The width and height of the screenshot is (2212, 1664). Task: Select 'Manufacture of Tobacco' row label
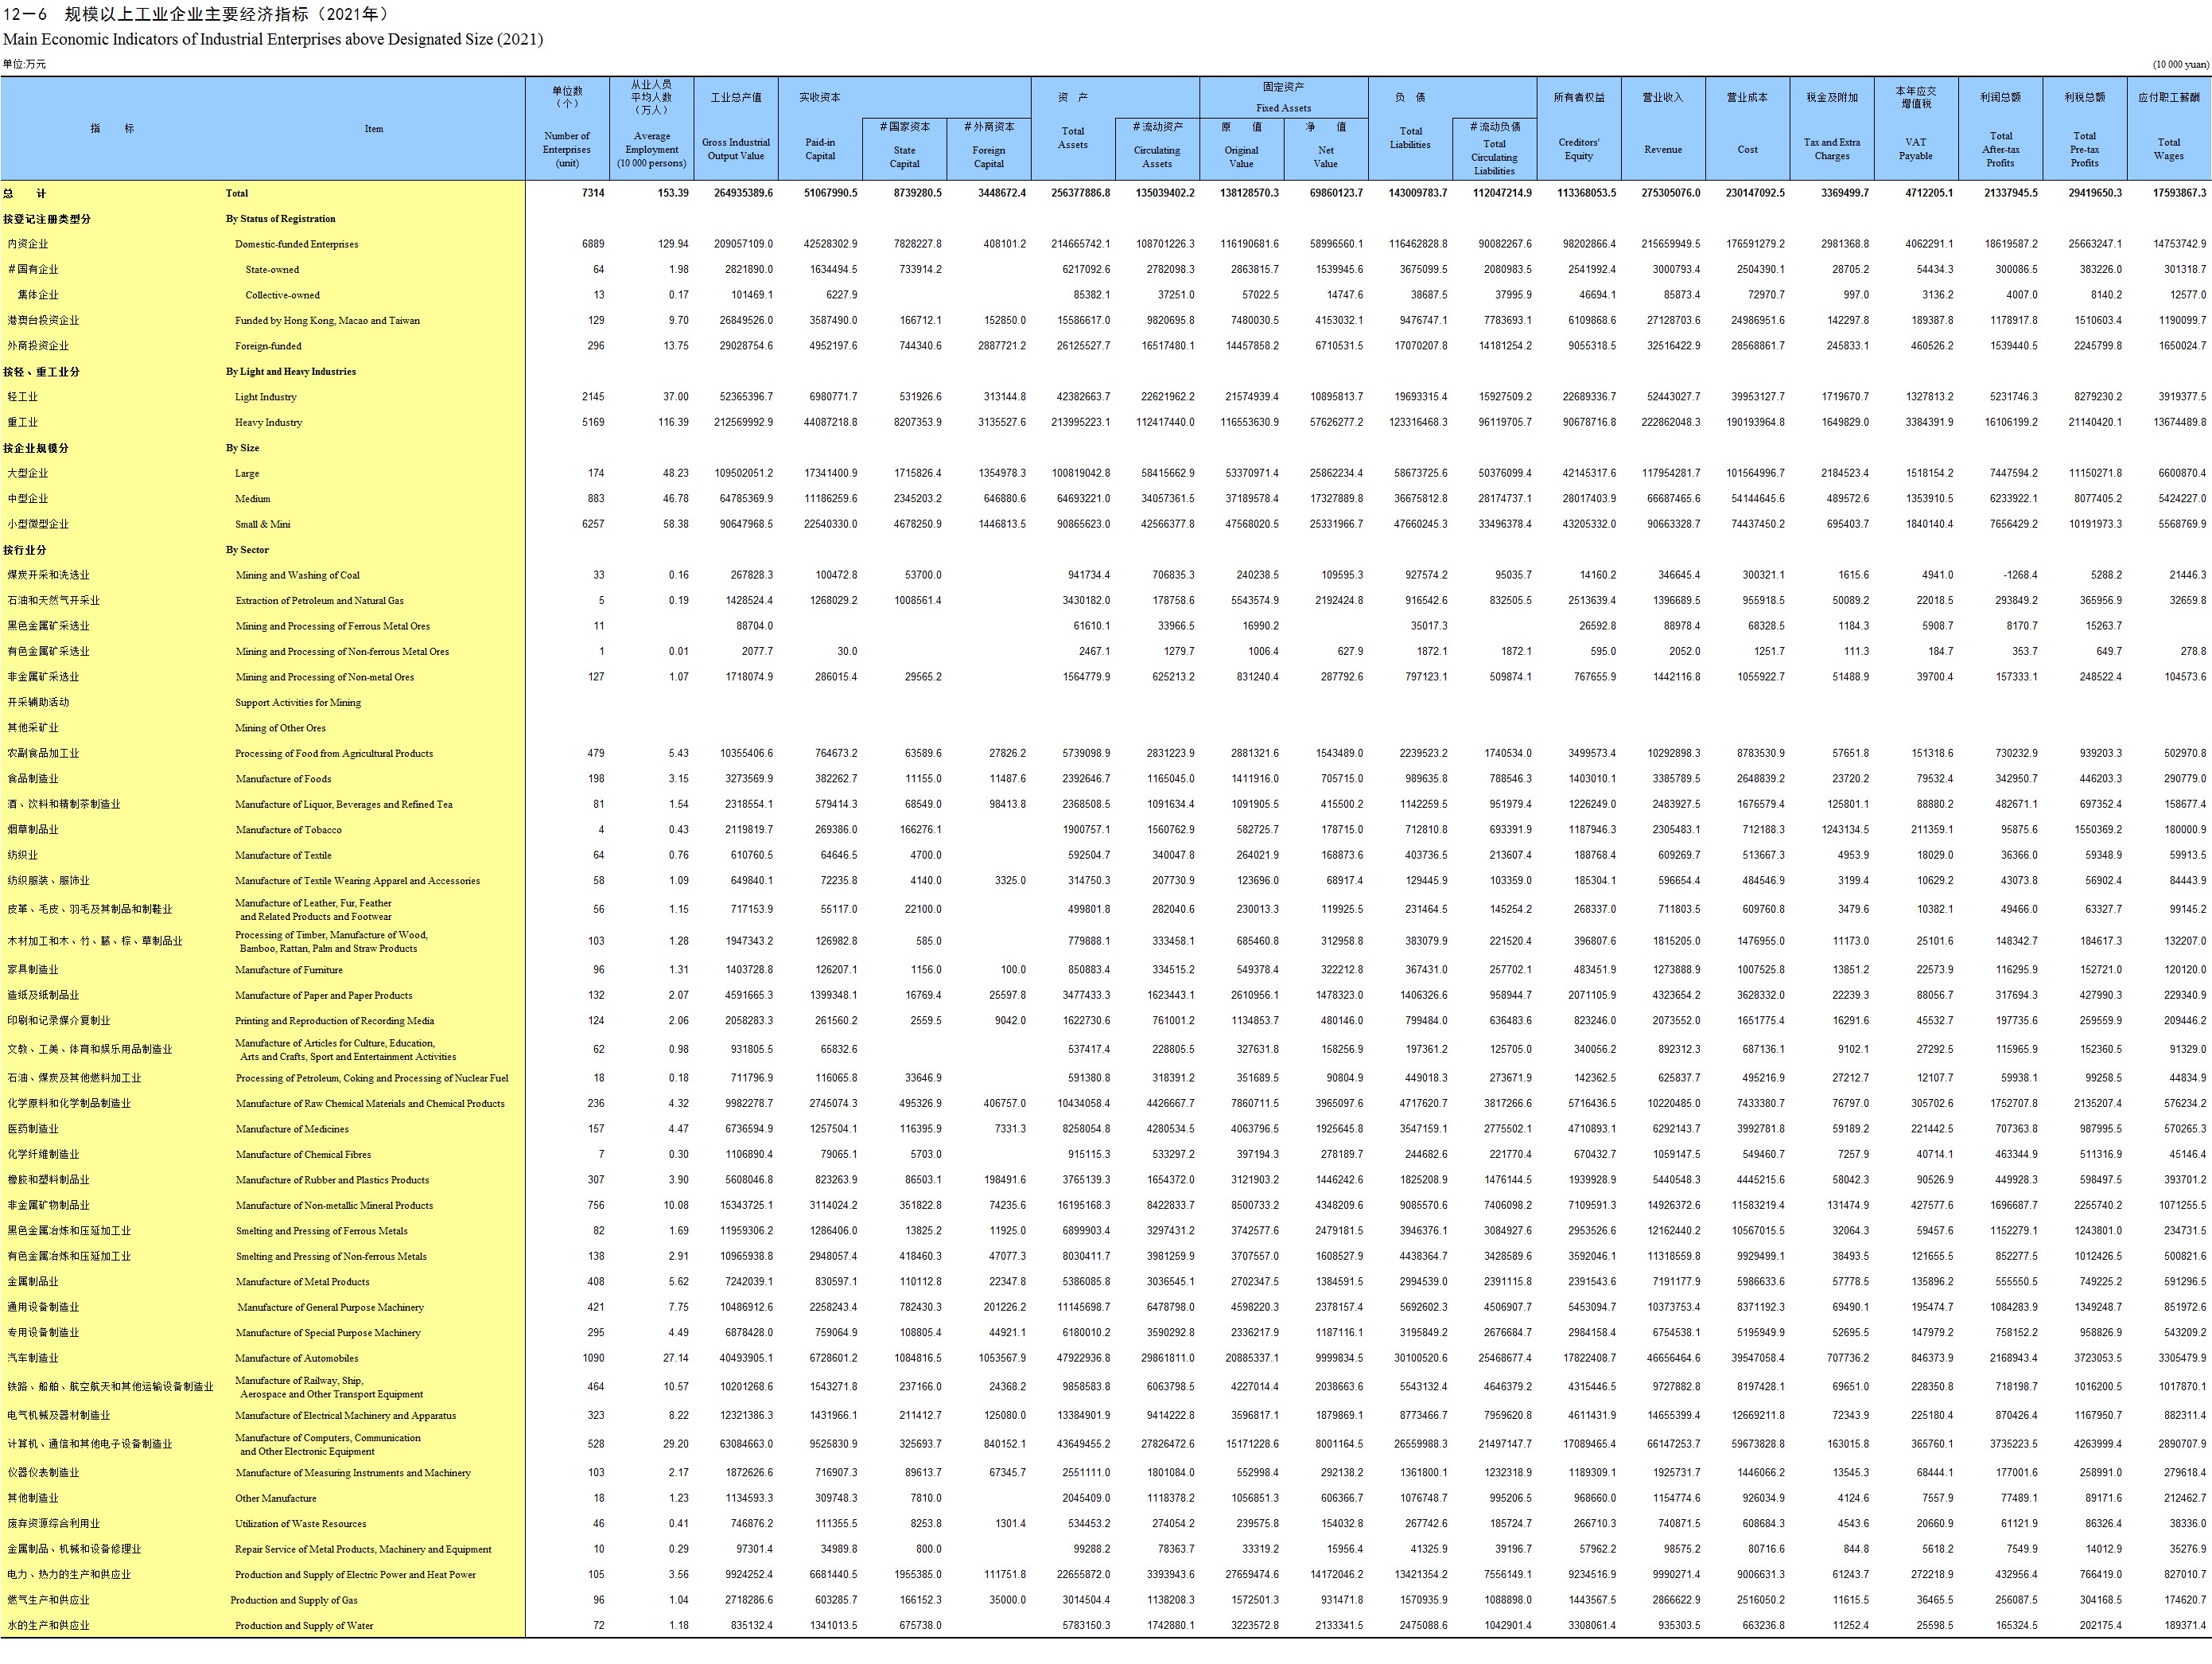pyautogui.click(x=288, y=829)
